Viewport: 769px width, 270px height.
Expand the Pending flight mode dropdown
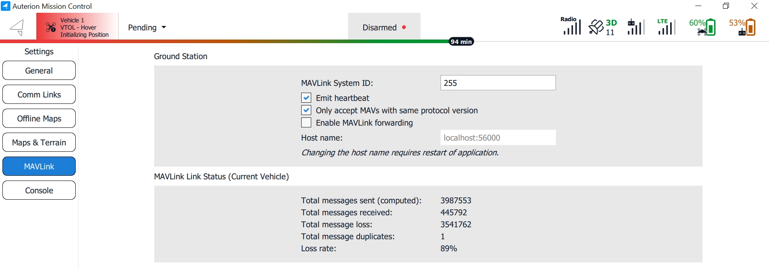147,28
